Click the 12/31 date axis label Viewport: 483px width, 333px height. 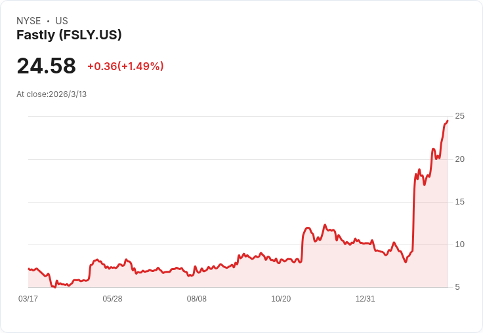tap(366, 299)
